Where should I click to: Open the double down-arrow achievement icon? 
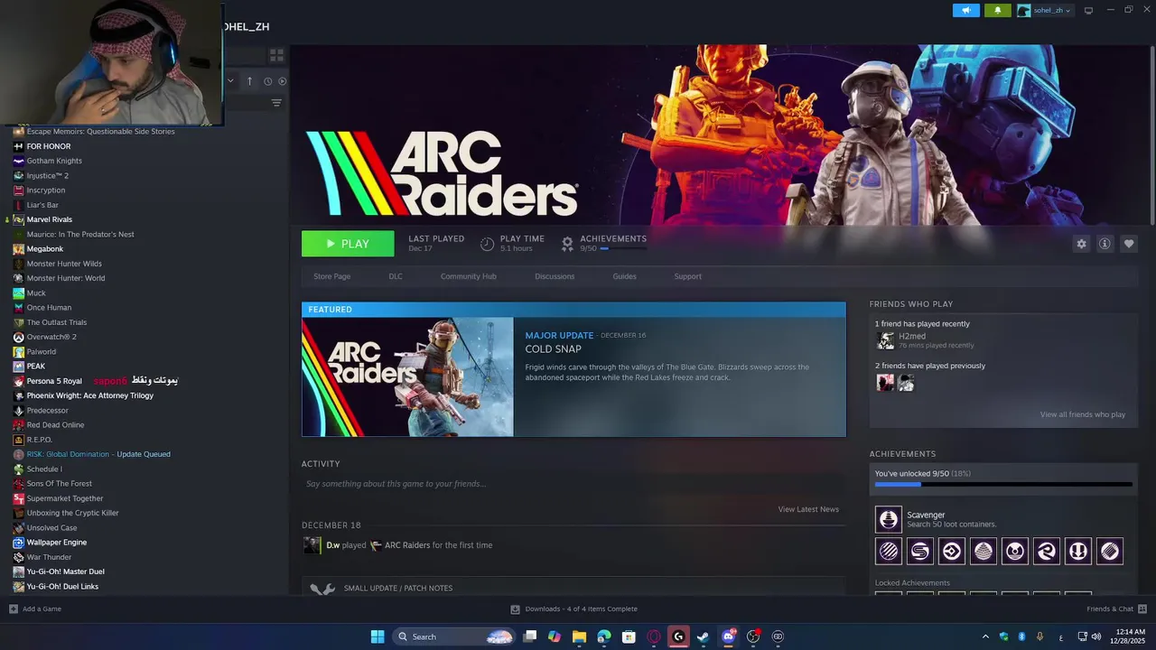point(1078,551)
